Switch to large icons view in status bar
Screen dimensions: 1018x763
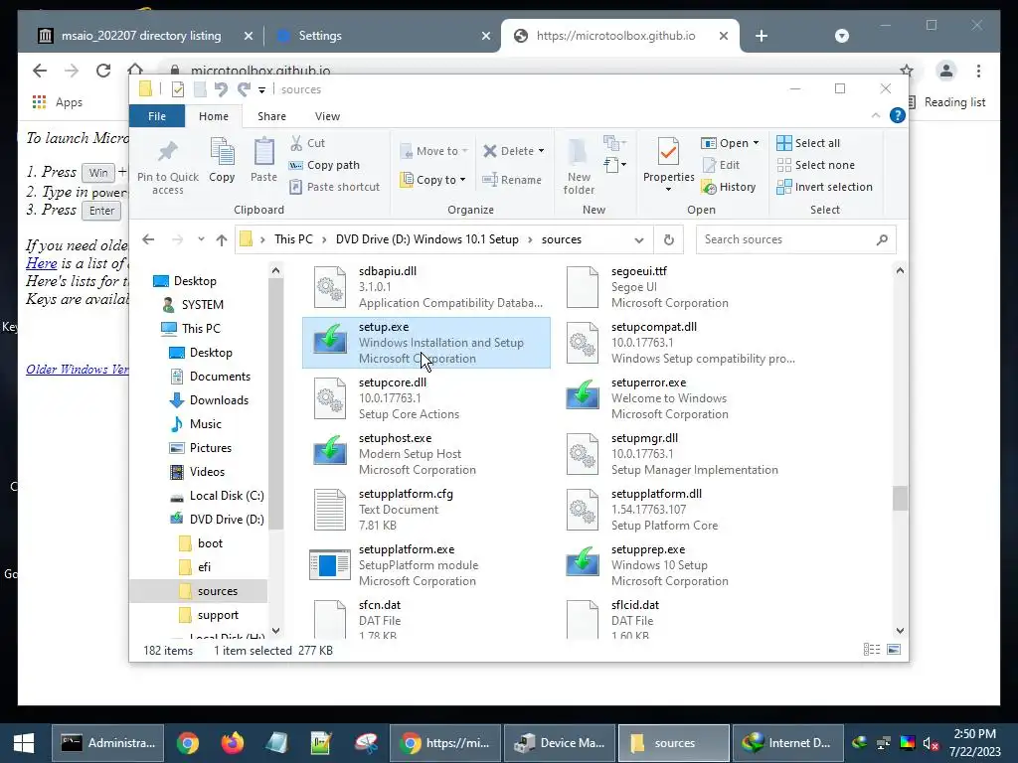[894, 650]
